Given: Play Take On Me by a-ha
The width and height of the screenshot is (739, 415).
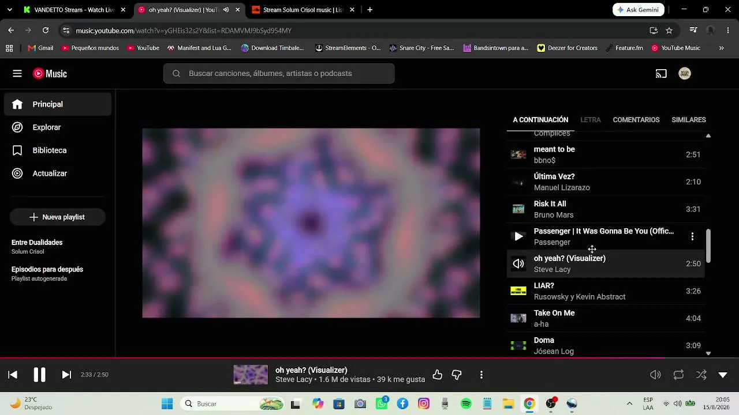Looking at the screenshot, I should click(606, 318).
